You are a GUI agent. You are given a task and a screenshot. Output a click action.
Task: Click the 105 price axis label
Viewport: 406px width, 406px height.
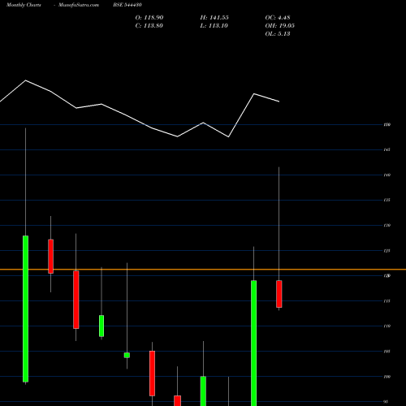[387, 352]
